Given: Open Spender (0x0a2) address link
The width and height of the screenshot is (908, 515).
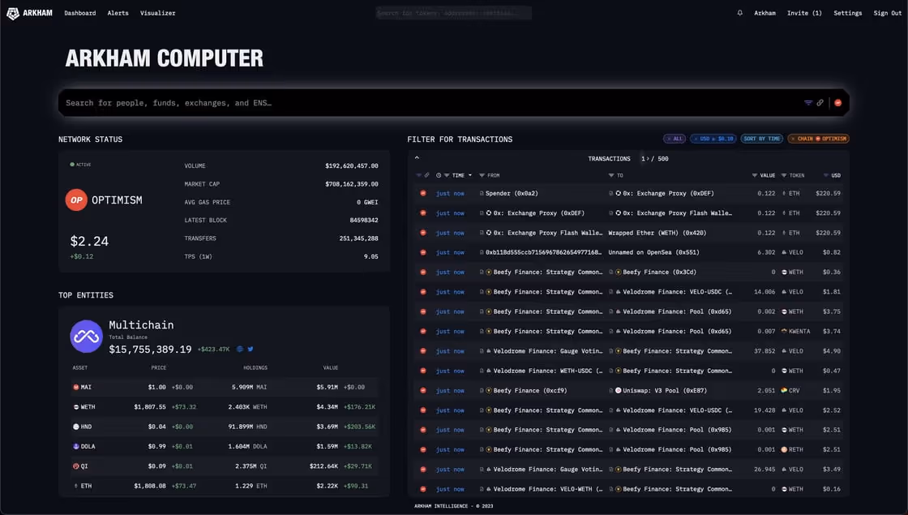Looking at the screenshot, I should (x=512, y=194).
